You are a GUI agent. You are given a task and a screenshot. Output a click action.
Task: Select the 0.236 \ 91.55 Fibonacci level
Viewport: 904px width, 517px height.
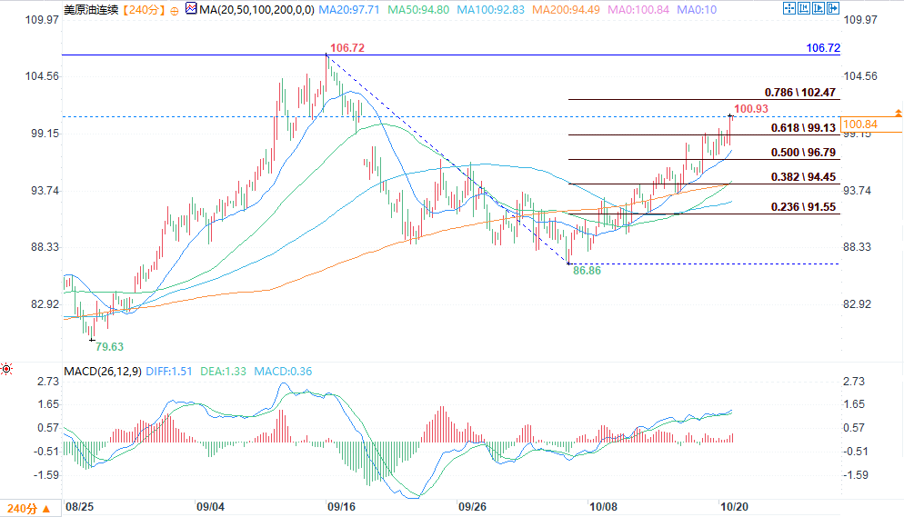804,207
